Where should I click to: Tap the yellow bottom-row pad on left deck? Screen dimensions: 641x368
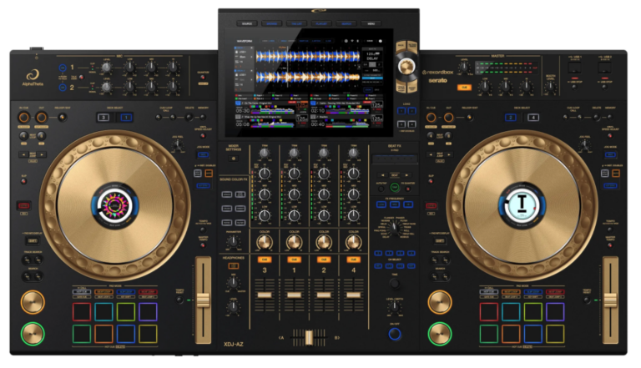tap(148, 334)
